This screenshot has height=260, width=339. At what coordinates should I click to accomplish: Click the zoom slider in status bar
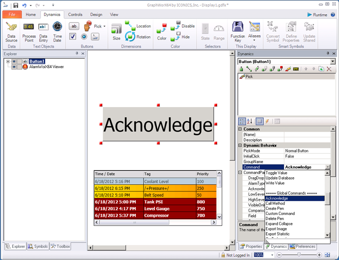299,254
